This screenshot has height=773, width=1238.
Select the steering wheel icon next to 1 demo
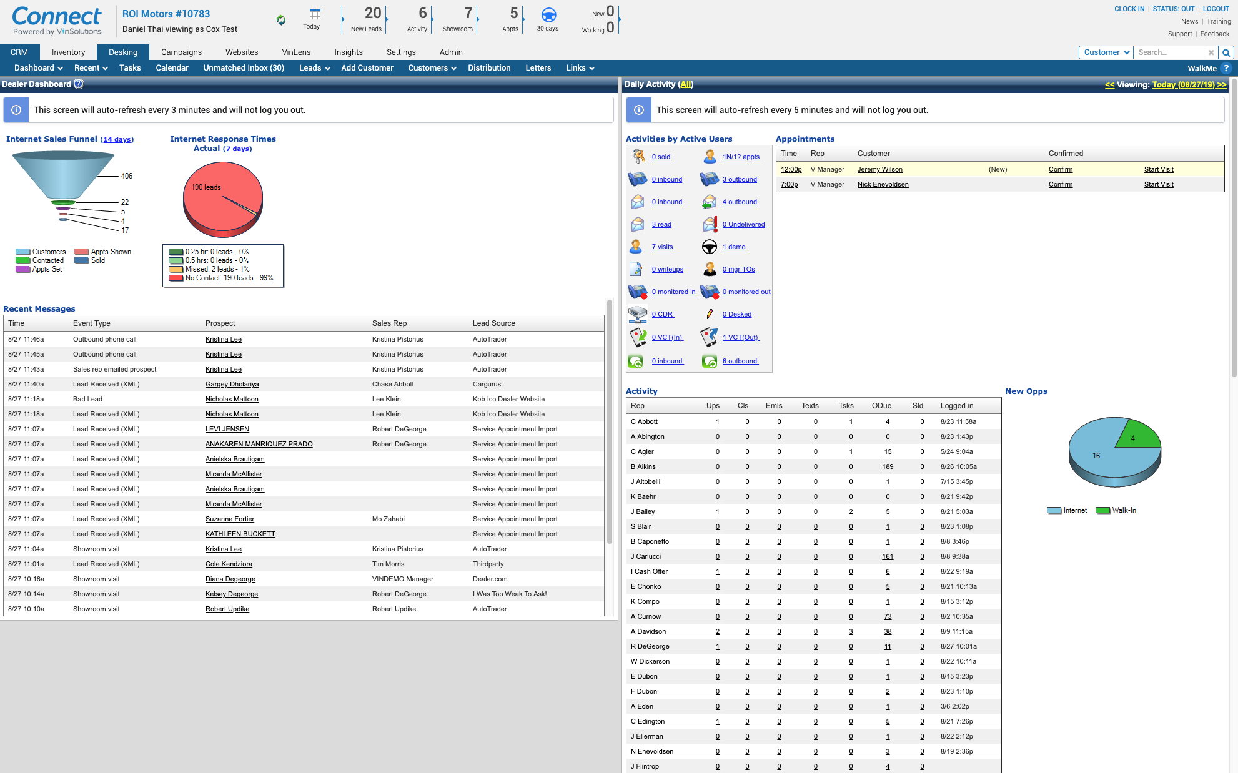tap(710, 247)
